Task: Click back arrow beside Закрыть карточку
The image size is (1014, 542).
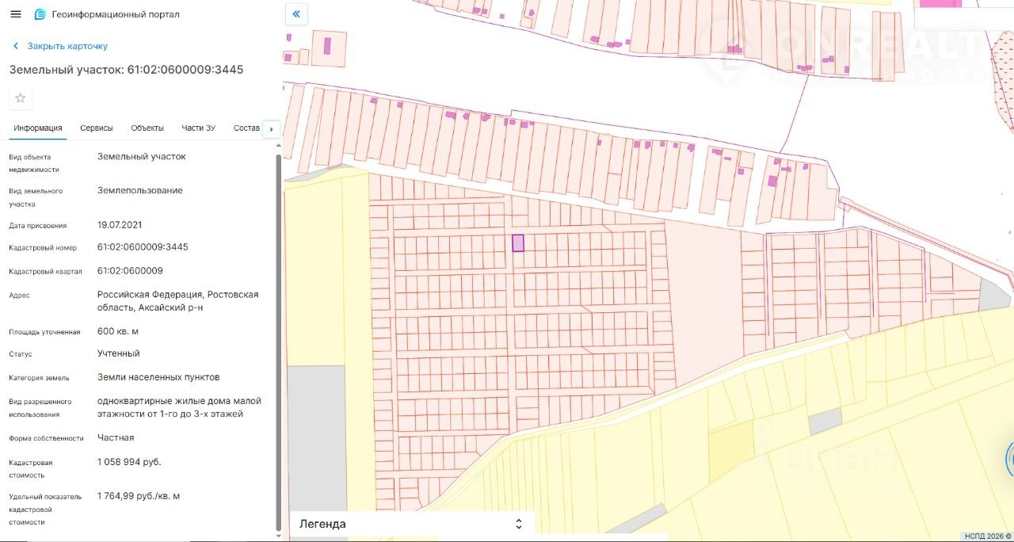Action: coord(16,46)
